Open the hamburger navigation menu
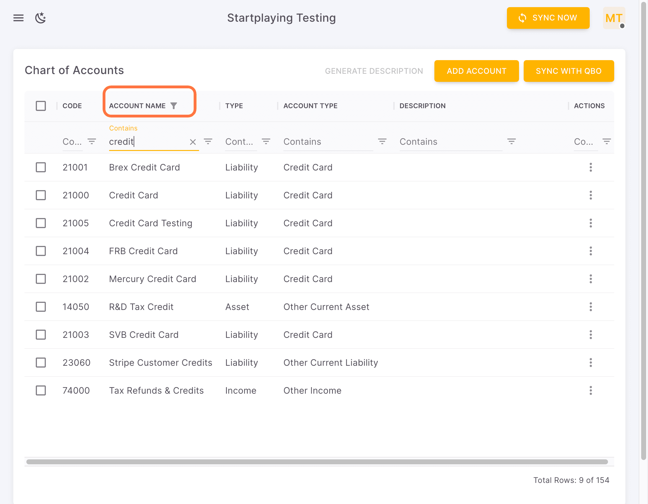Screen dimensions: 648x504 point(18,18)
